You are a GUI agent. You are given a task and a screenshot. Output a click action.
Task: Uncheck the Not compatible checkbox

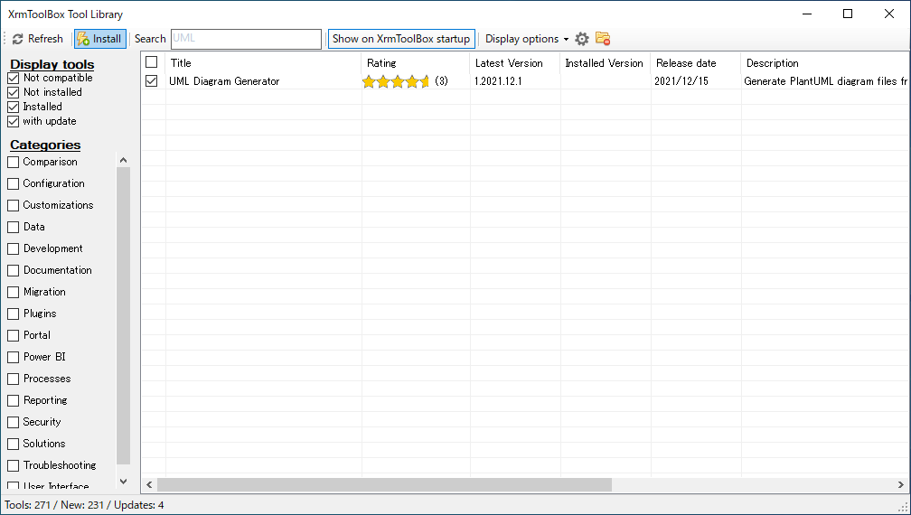click(14, 78)
